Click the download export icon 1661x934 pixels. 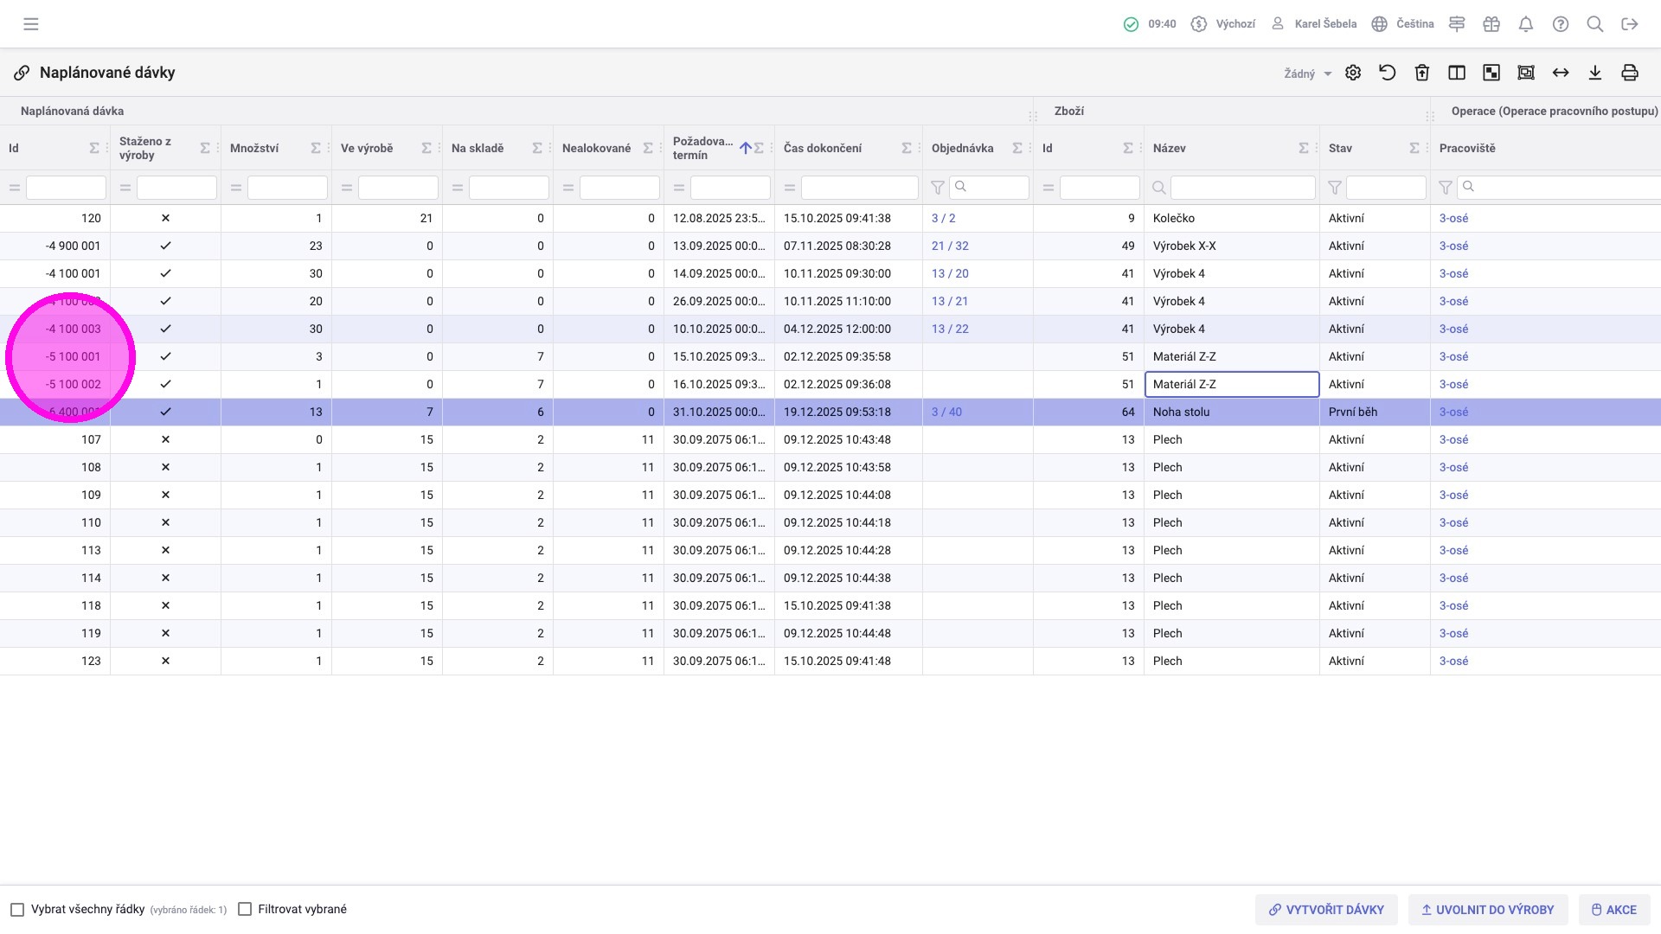coord(1595,73)
